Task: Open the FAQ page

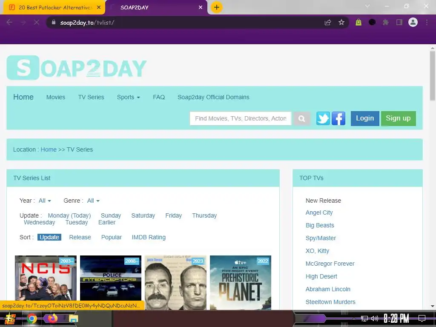Action: point(159,97)
